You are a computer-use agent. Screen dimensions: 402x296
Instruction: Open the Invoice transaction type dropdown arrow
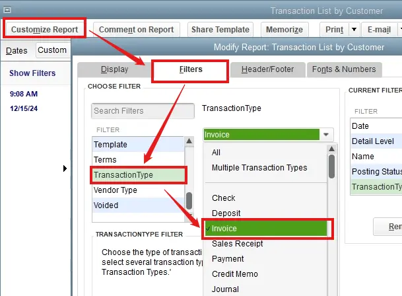[x=326, y=135]
